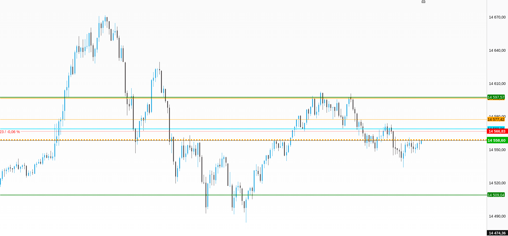Click the 14 520,00 axis tick
Screen dimensions: 508x236
(497, 183)
